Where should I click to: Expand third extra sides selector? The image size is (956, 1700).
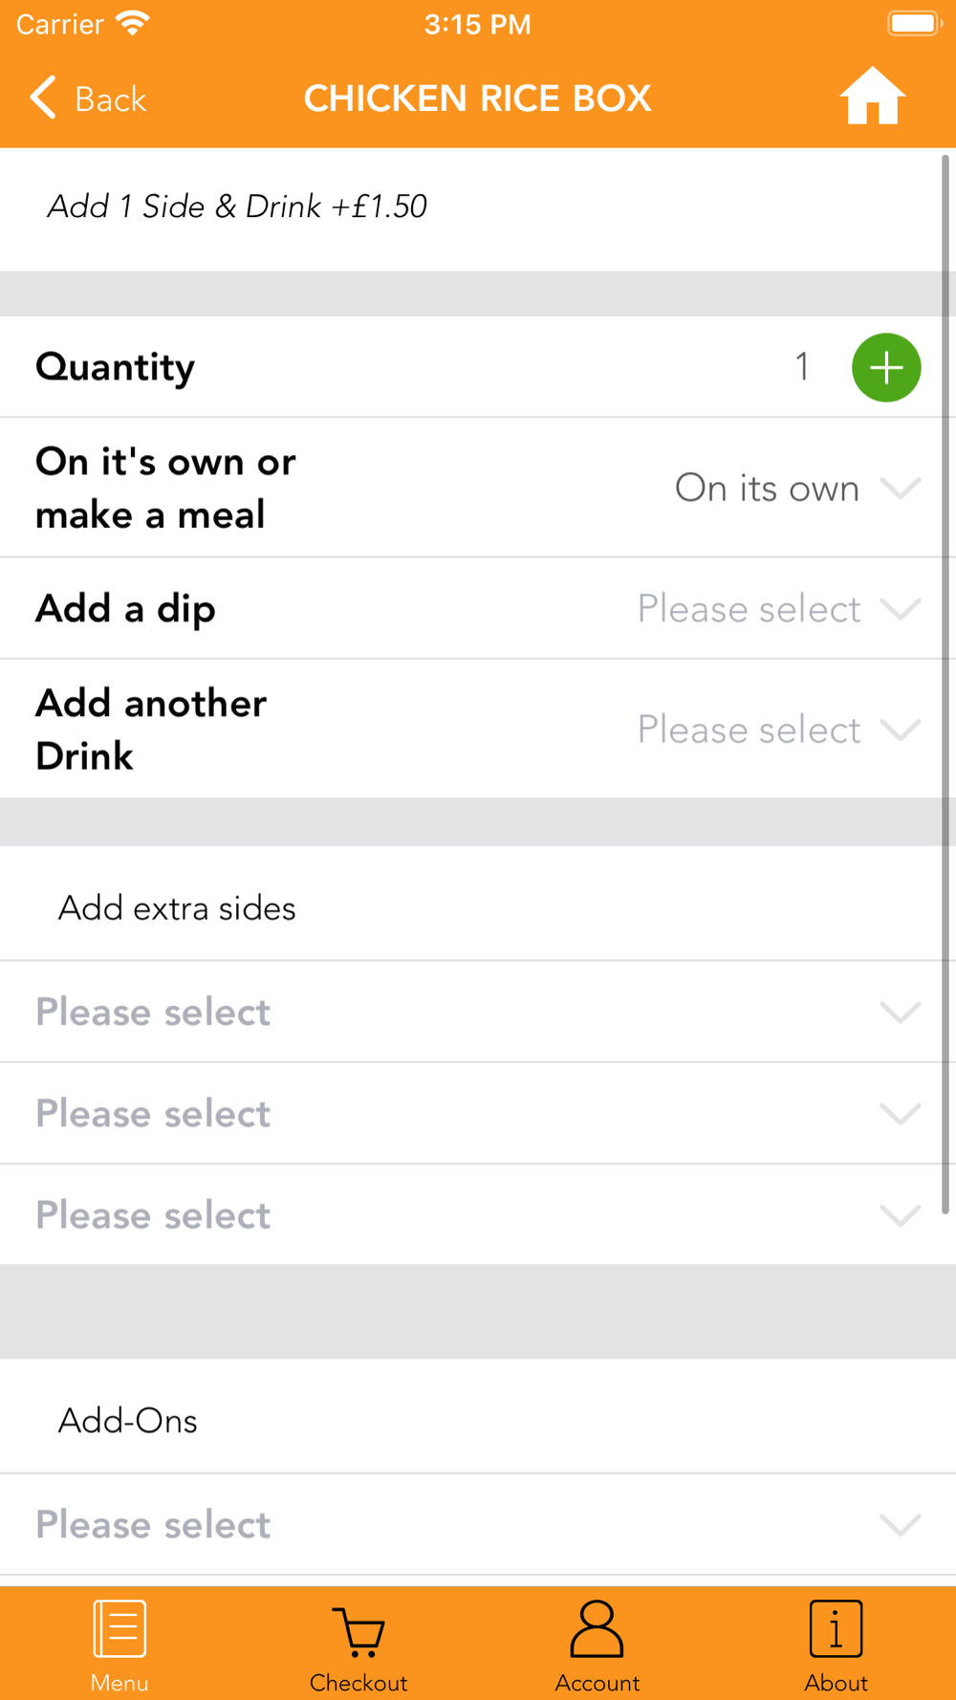coord(478,1215)
